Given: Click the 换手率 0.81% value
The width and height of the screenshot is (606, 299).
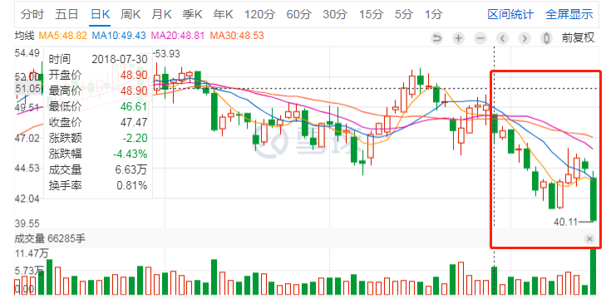Looking at the screenshot, I should click(x=132, y=186).
